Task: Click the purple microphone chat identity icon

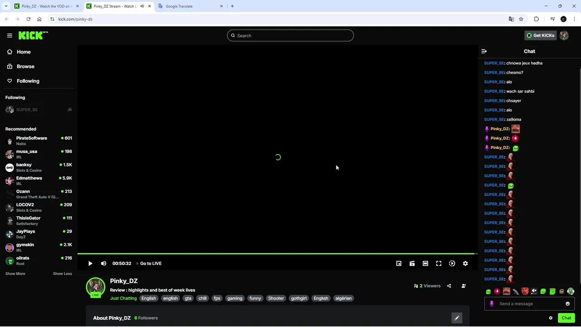Action: (x=492, y=304)
